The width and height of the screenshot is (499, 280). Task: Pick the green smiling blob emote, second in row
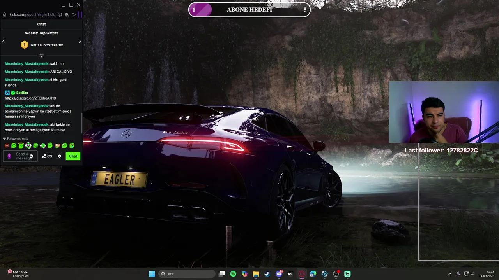click(x=14, y=145)
